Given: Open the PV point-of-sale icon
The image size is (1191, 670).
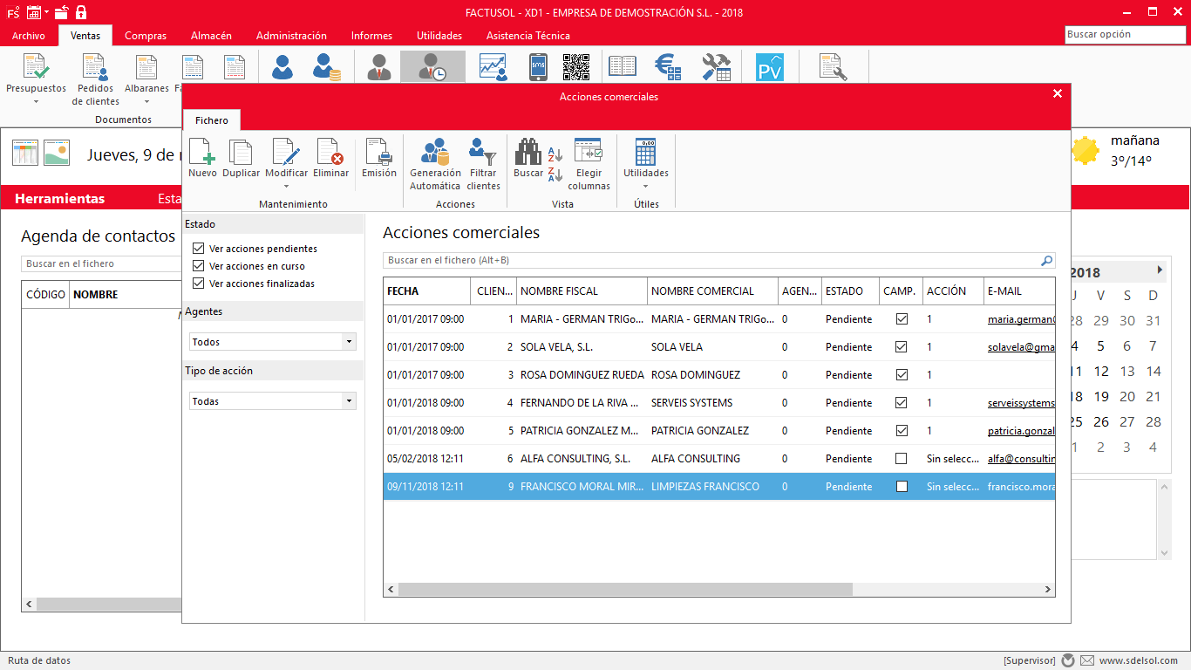Looking at the screenshot, I should [770, 67].
